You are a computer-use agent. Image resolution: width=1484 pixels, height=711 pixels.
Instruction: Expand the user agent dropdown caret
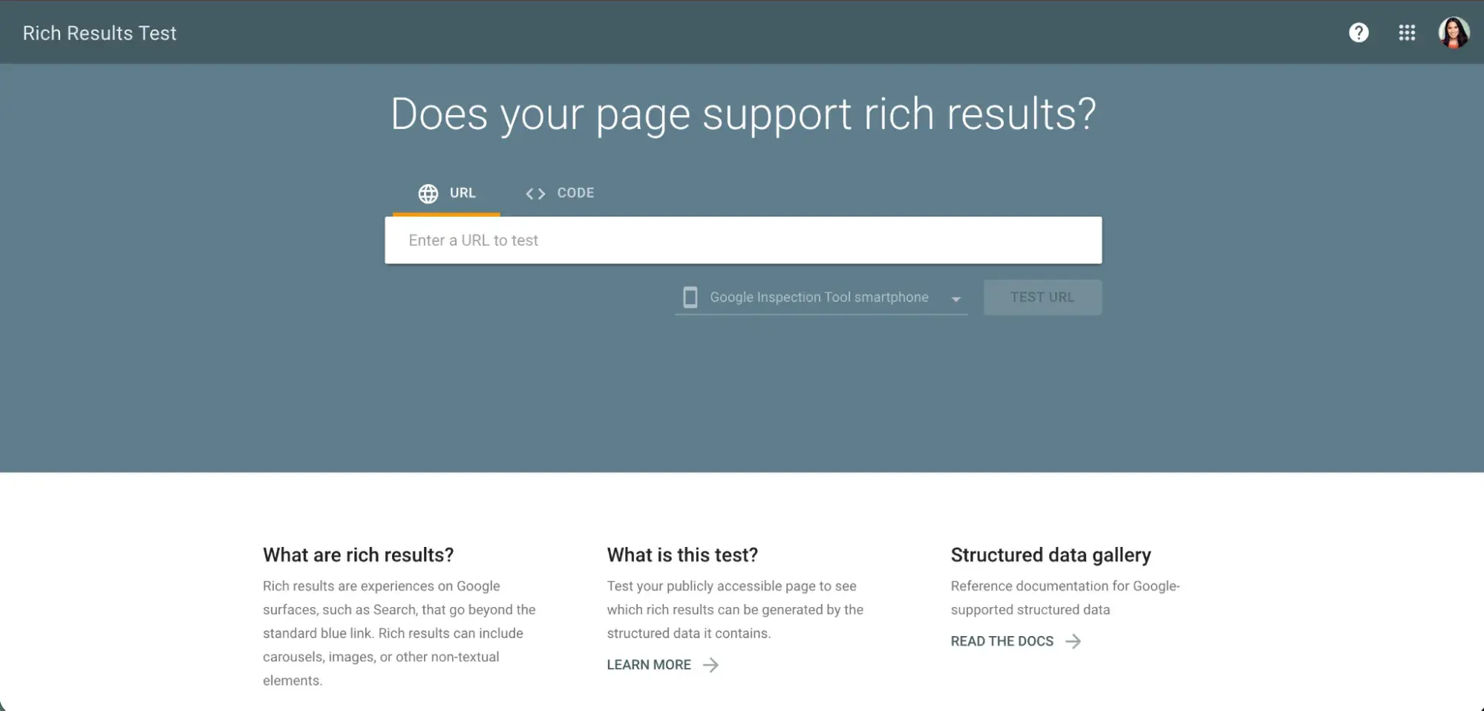click(x=956, y=298)
